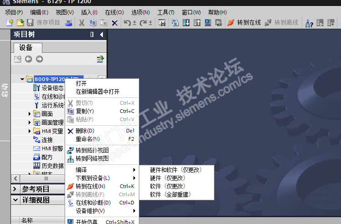Expand the 画面管理 folder in tree

(x=30, y=122)
